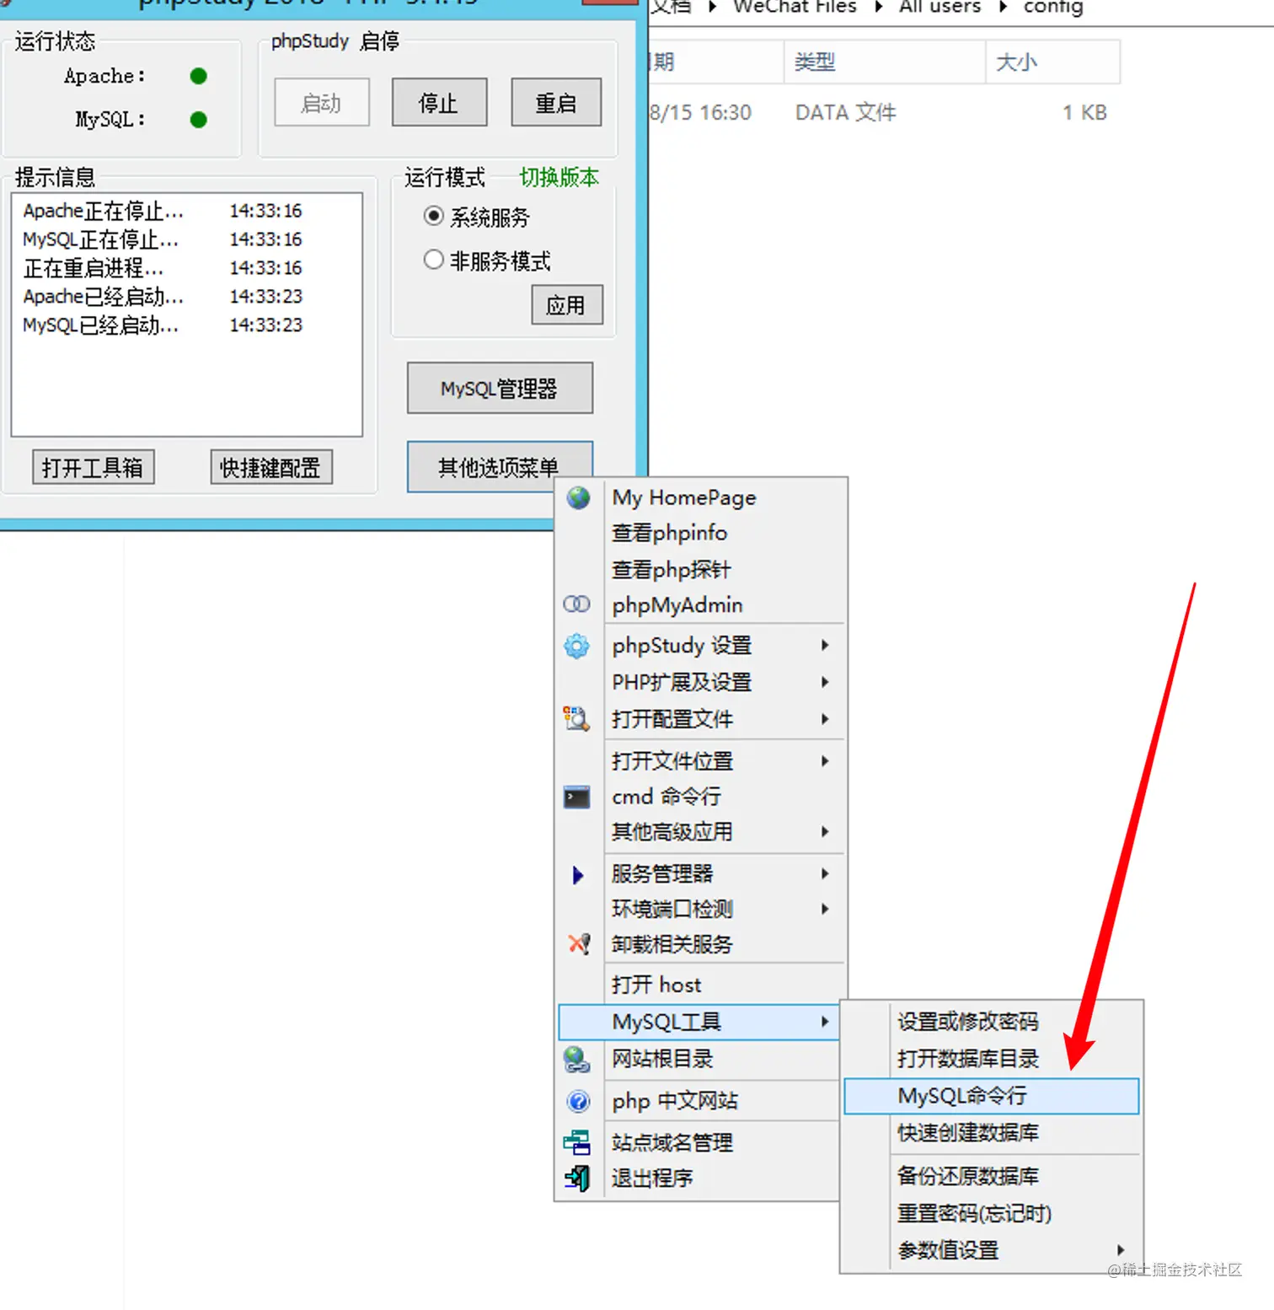Expand the 其他高级应用 submenu

click(825, 832)
